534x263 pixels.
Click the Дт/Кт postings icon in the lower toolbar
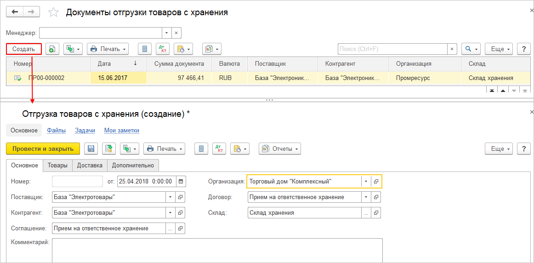(219, 149)
